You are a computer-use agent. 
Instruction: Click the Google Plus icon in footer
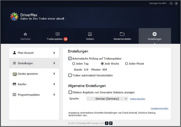(x=111, y=123)
